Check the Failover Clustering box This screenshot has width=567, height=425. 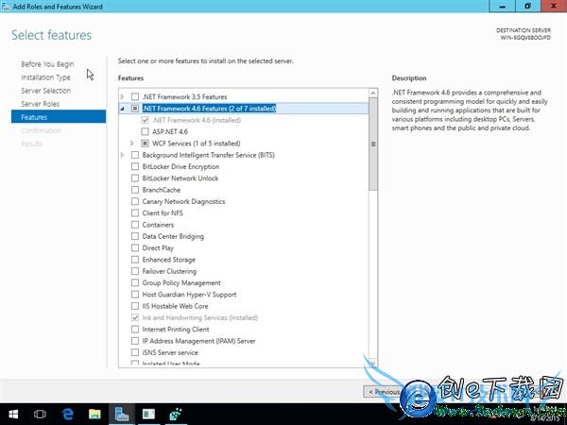coord(135,271)
